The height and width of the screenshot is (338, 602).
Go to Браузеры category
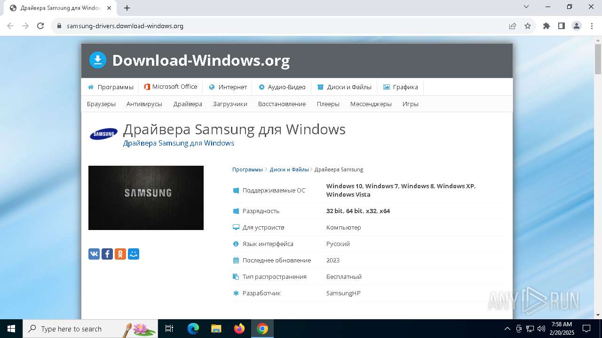(x=101, y=104)
